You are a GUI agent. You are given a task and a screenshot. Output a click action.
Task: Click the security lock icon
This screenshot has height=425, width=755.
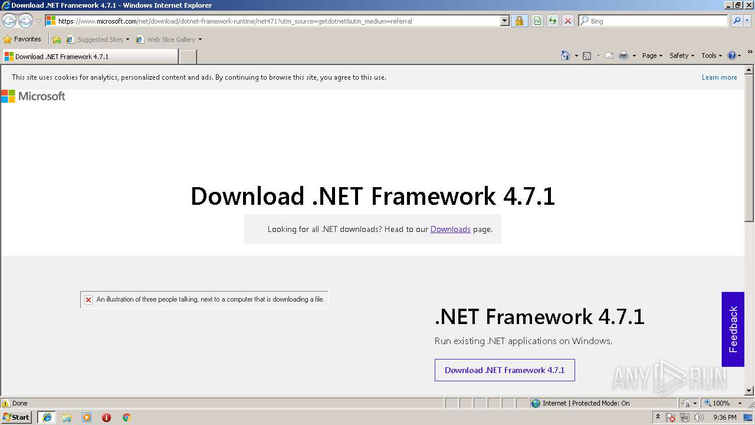coord(519,21)
